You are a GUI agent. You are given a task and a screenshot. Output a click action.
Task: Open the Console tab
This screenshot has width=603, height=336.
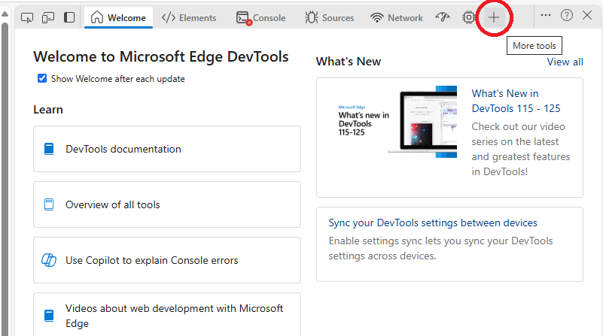tap(260, 17)
